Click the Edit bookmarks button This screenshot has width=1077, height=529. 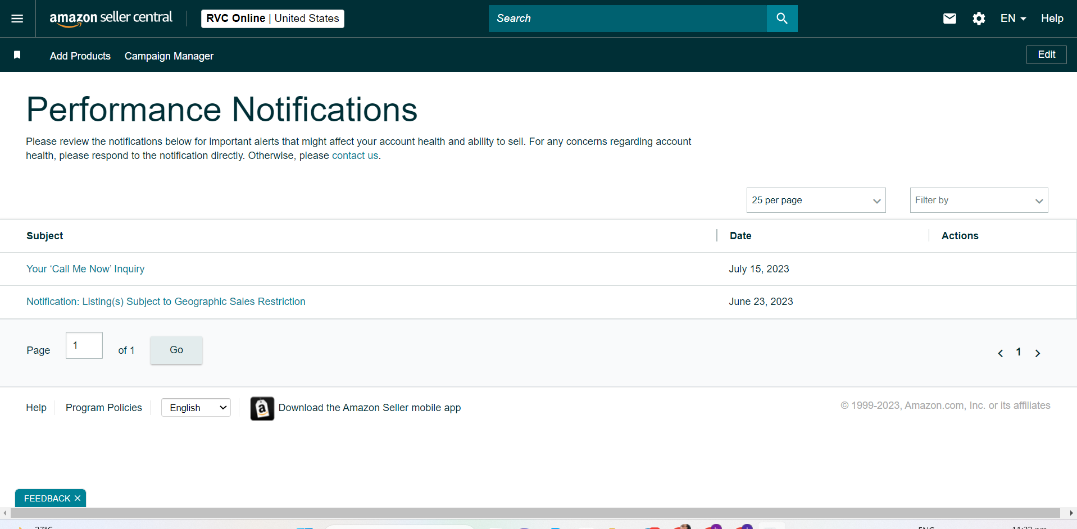(x=1046, y=54)
